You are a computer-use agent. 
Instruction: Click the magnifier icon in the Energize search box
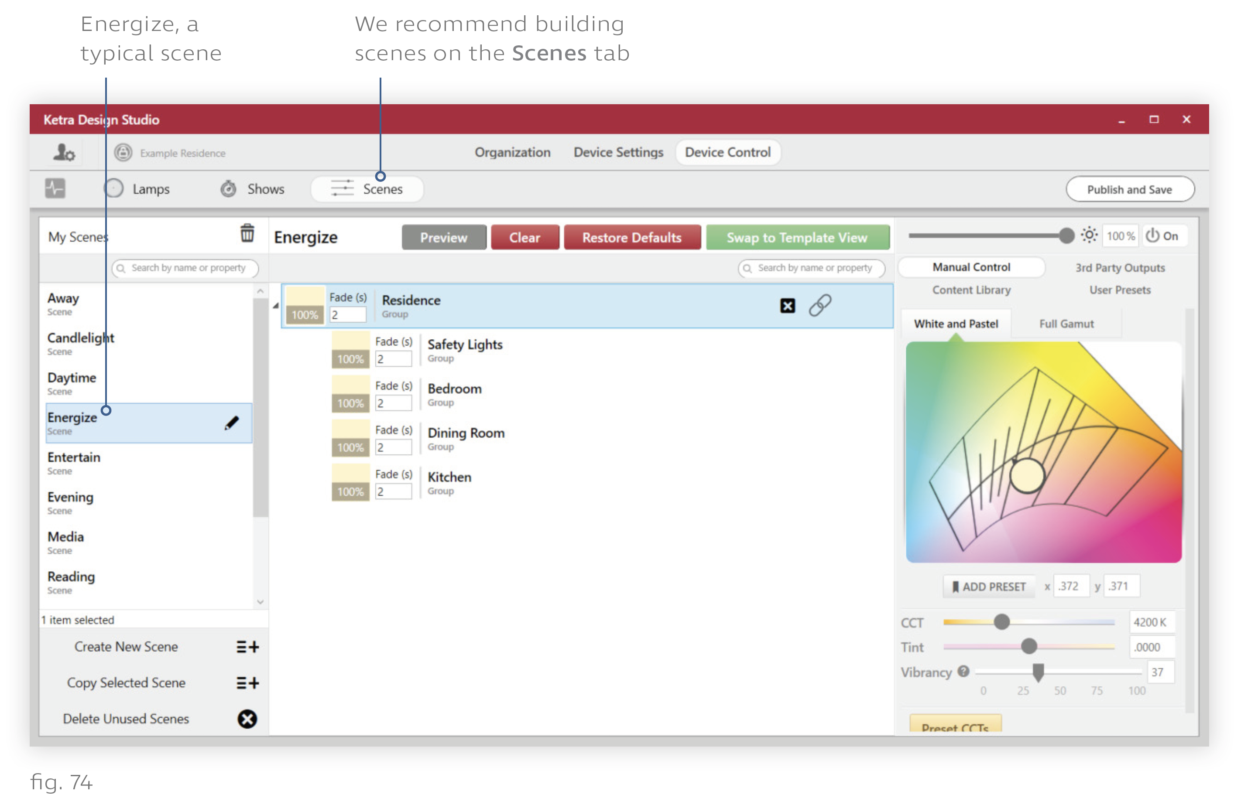pyautogui.click(x=747, y=268)
